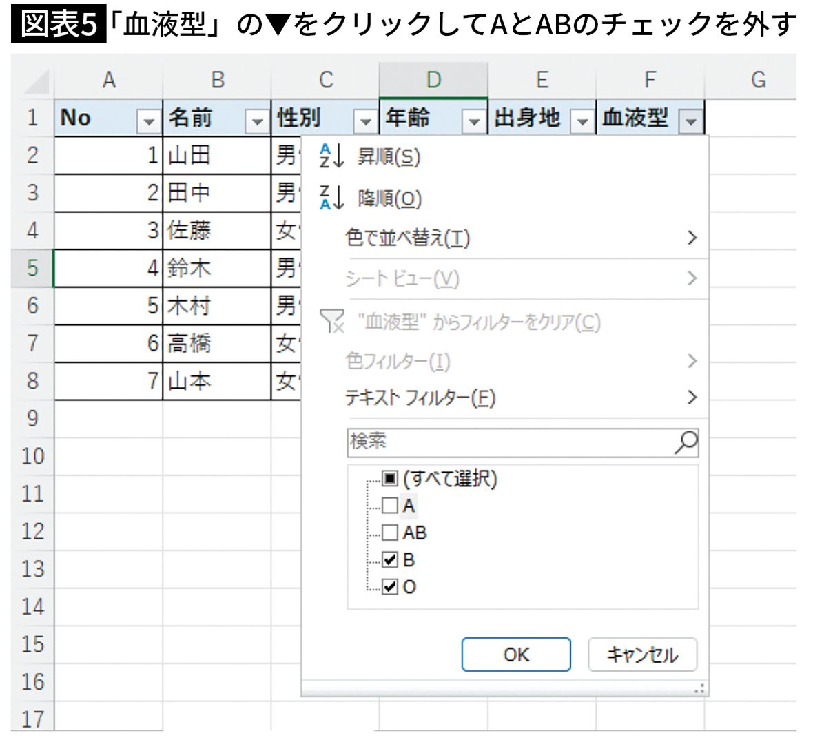Uncheck the O blood type checkbox
The width and height of the screenshot is (813, 742).
[390, 587]
